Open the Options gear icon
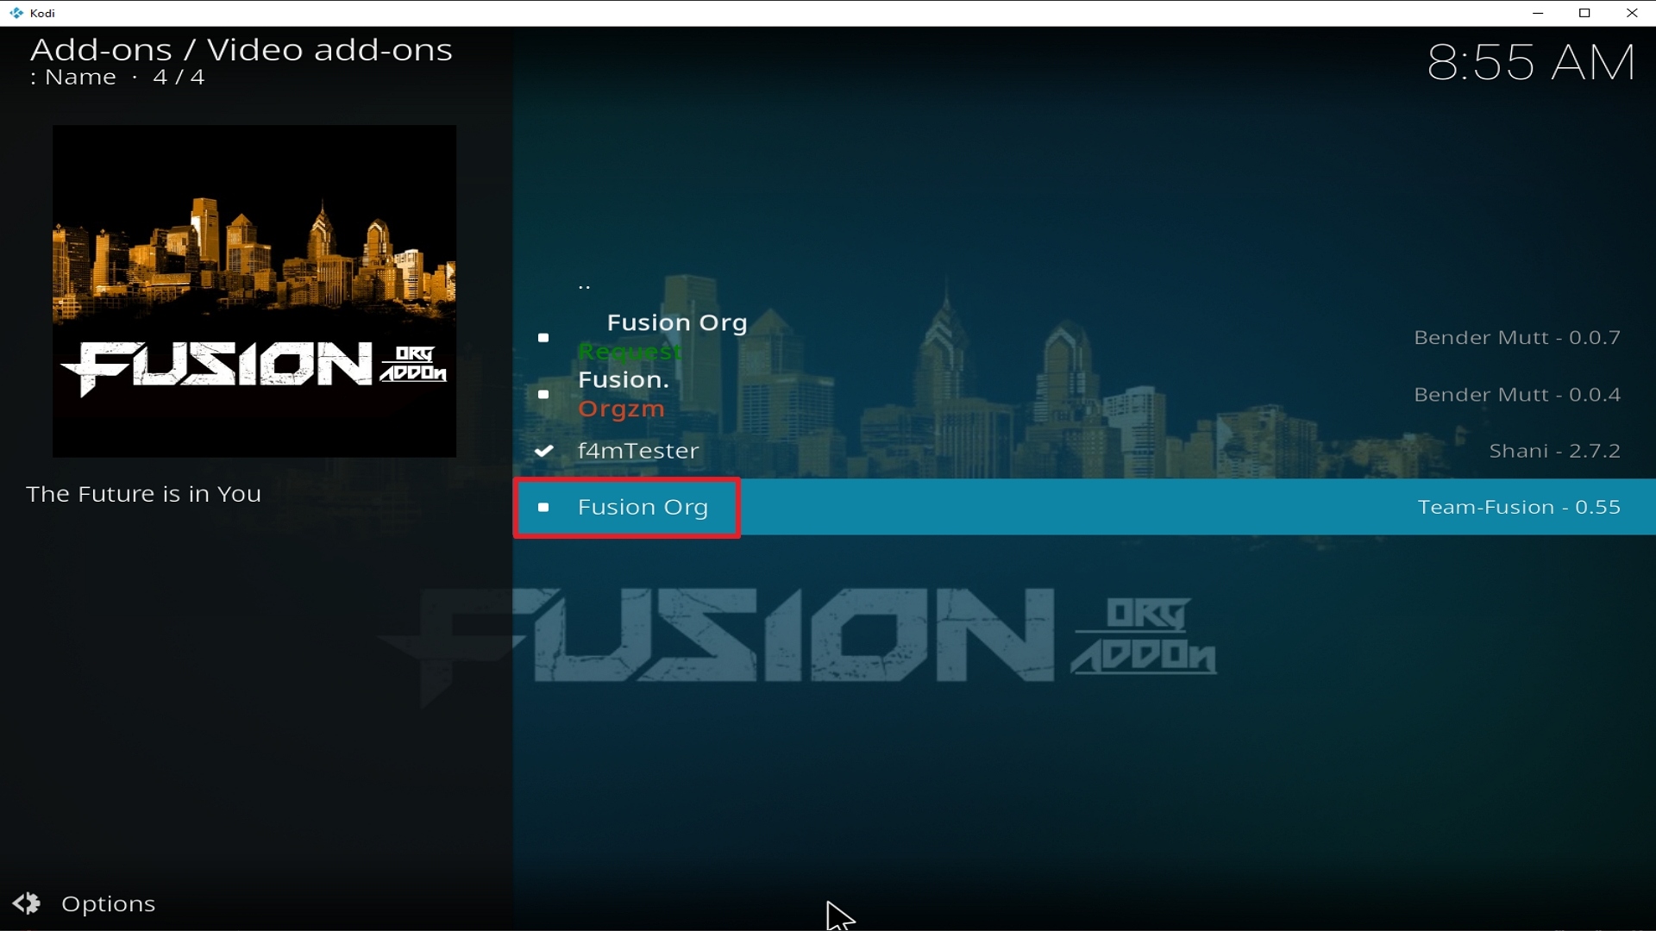1656x931 pixels. tap(27, 903)
